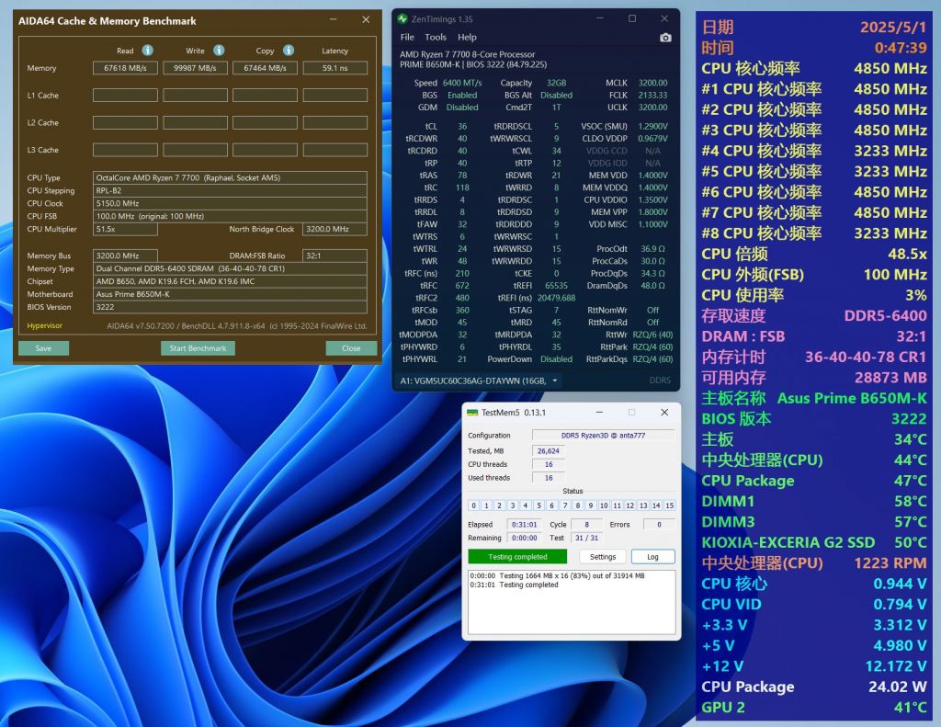Open the Help menu in ZenTimings
Image resolution: width=941 pixels, height=727 pixels.
pos(467,38)
